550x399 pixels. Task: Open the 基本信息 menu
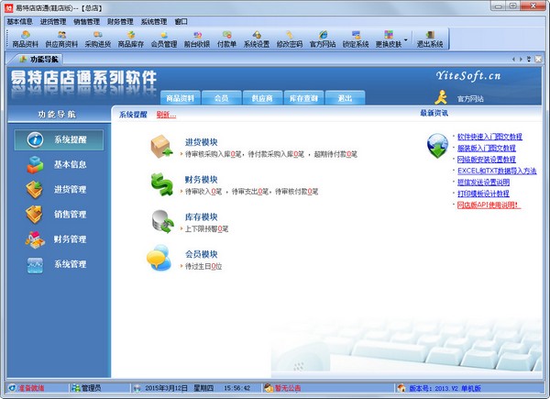[x=19, y=20]
